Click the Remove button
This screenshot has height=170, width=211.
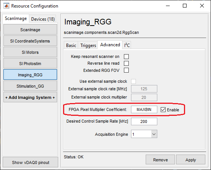coord(160,160)
